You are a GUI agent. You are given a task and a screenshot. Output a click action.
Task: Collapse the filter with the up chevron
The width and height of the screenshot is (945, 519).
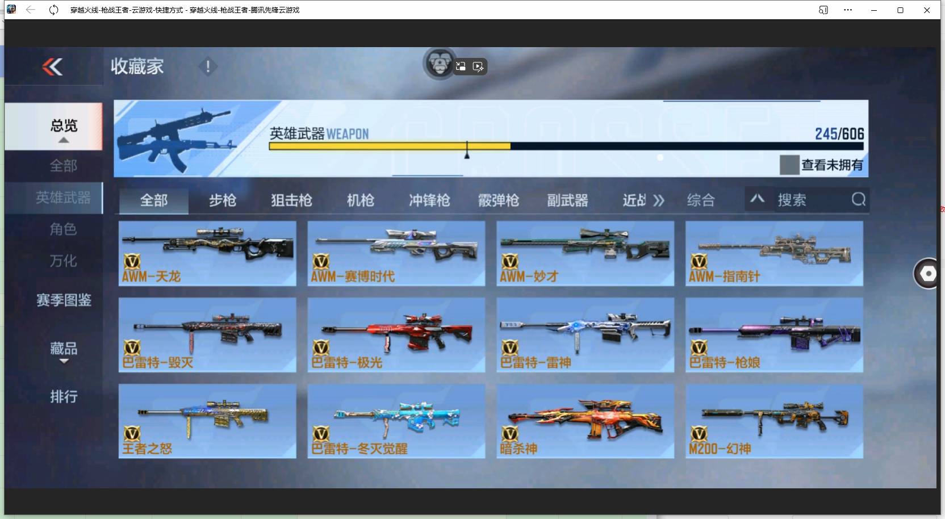pyautogui.click(x=757, y=199)
